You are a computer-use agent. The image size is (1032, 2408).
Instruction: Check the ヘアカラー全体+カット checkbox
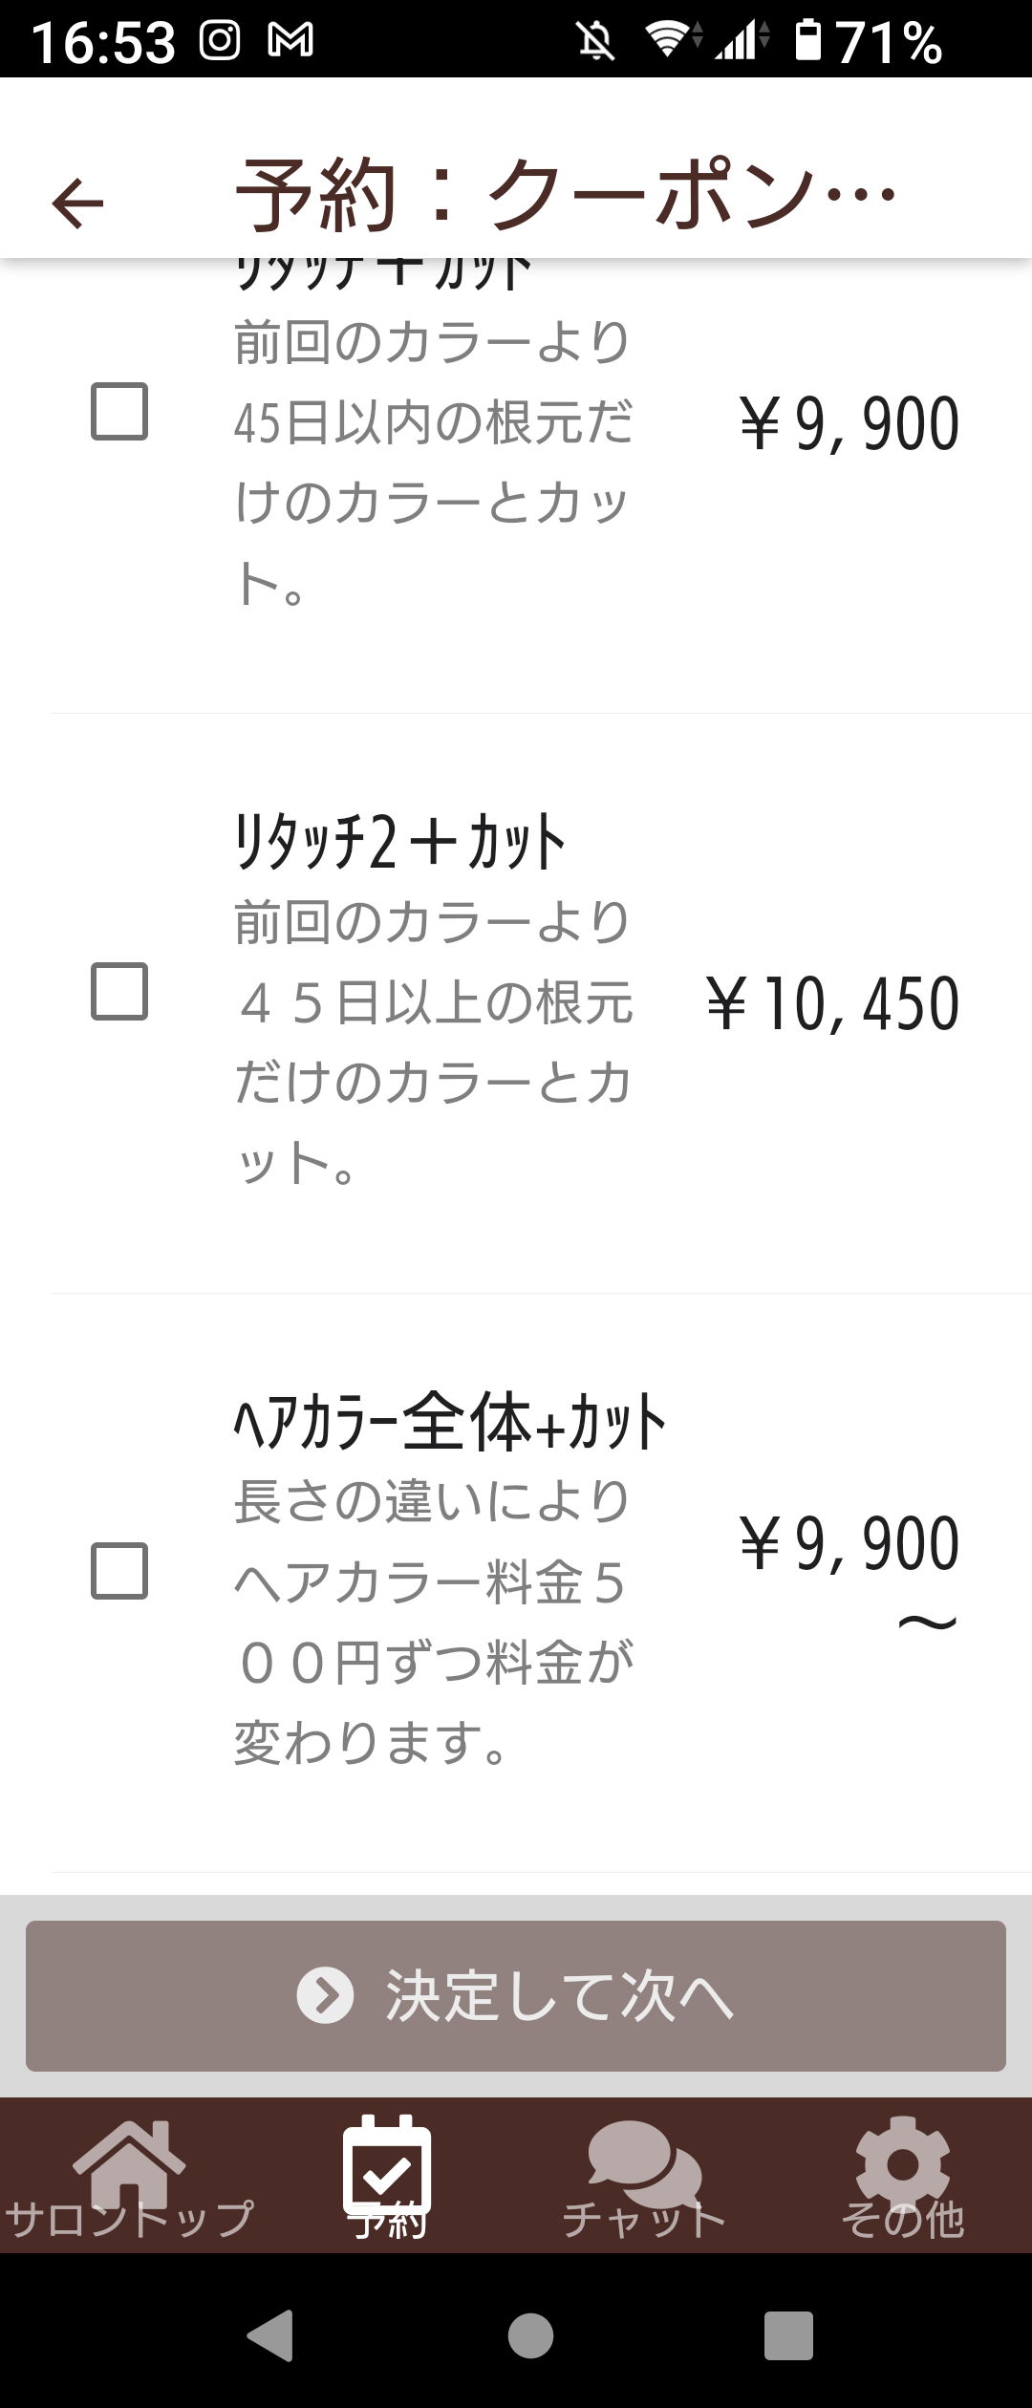119,1571
